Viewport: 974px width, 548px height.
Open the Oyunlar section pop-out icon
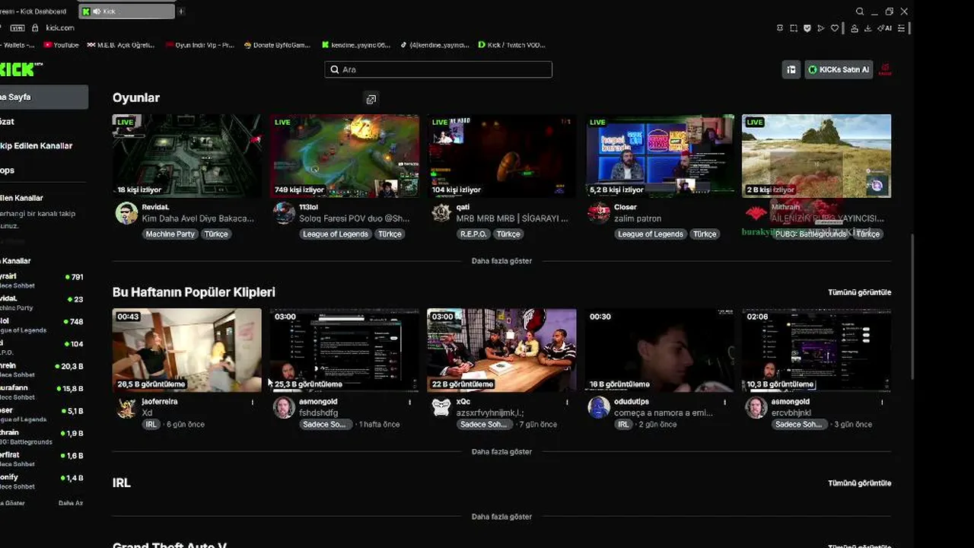(371, 99)
